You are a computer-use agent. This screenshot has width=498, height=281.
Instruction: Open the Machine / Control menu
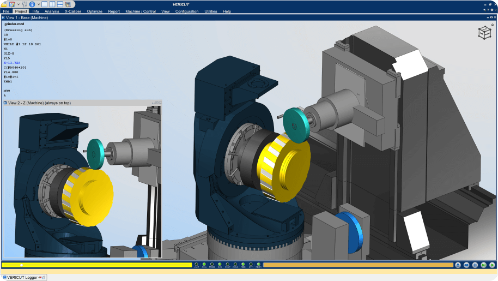pyautogui.click(x=140, y=11)
